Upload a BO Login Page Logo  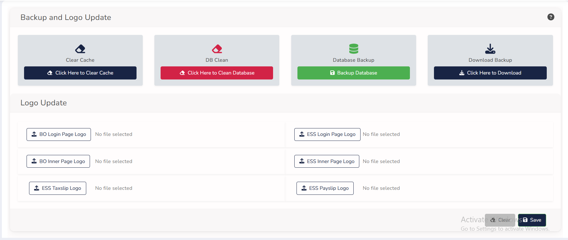[59, 134]
